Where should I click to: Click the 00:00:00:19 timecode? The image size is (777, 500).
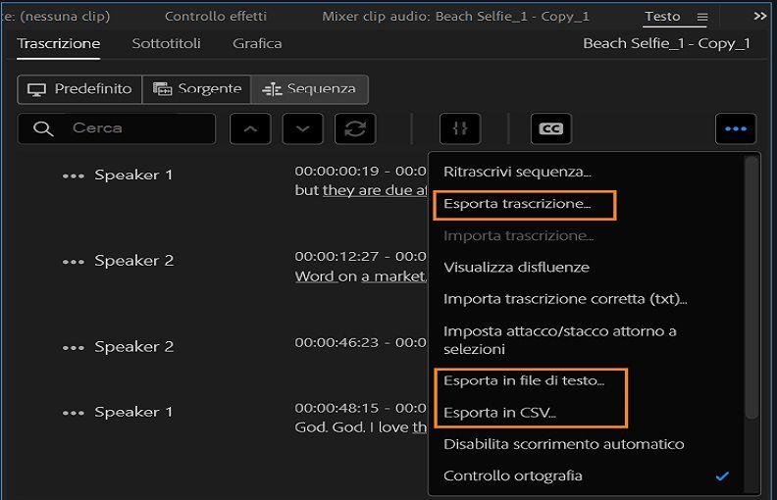[x=337, y=172]
